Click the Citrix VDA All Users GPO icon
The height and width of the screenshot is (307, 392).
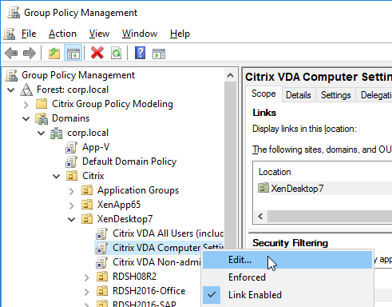click(x=101, y=233)
